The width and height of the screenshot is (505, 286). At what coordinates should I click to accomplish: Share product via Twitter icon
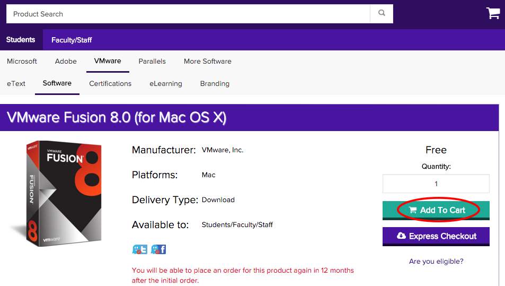coord(140,249)
